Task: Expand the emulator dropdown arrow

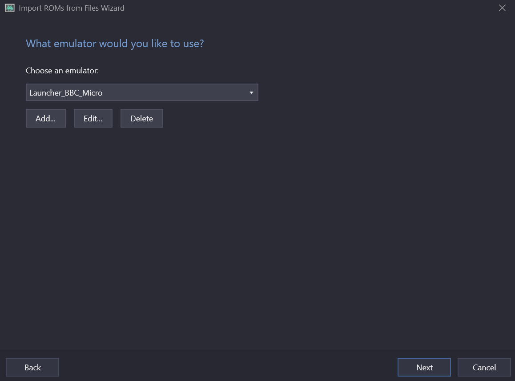Action: (x=251, y=92)
